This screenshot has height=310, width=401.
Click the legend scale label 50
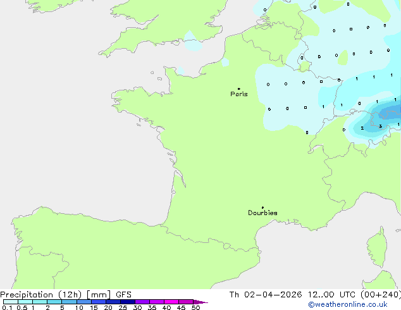click(x=195, y=307)
